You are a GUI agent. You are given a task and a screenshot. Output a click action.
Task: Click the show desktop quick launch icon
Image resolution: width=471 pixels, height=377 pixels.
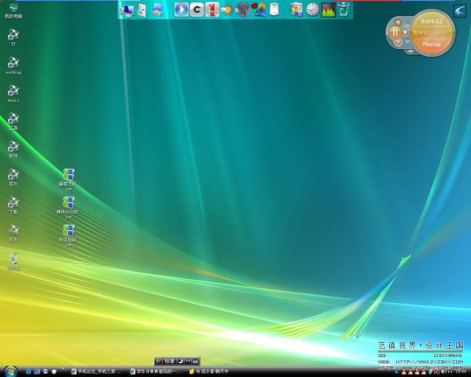(37, 372)
